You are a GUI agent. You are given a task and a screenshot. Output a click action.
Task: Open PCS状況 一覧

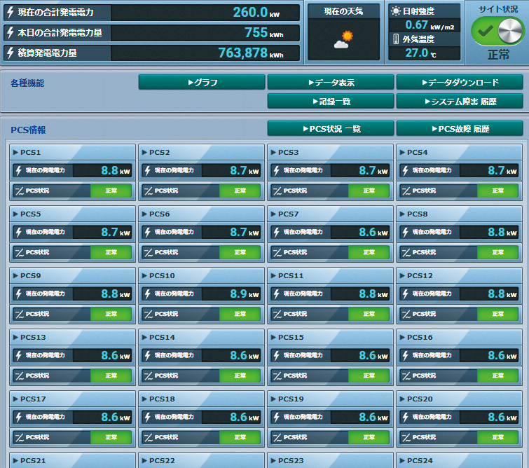[331, 128]
